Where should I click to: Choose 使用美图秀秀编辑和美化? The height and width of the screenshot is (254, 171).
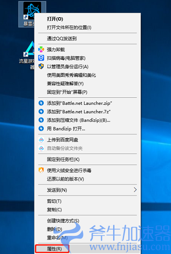pyautogui.click(x=87, y=75)
